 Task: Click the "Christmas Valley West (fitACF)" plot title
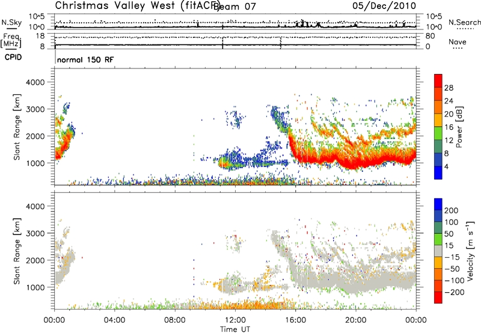coord(137,5)
